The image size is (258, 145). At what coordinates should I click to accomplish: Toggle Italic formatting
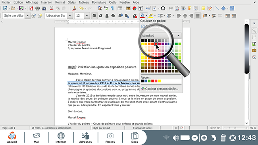pos(100,15)
